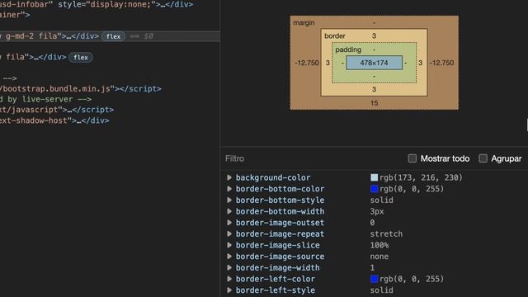
Task: Click the margin-left value -12.750
Action: (x=306, y=63)
